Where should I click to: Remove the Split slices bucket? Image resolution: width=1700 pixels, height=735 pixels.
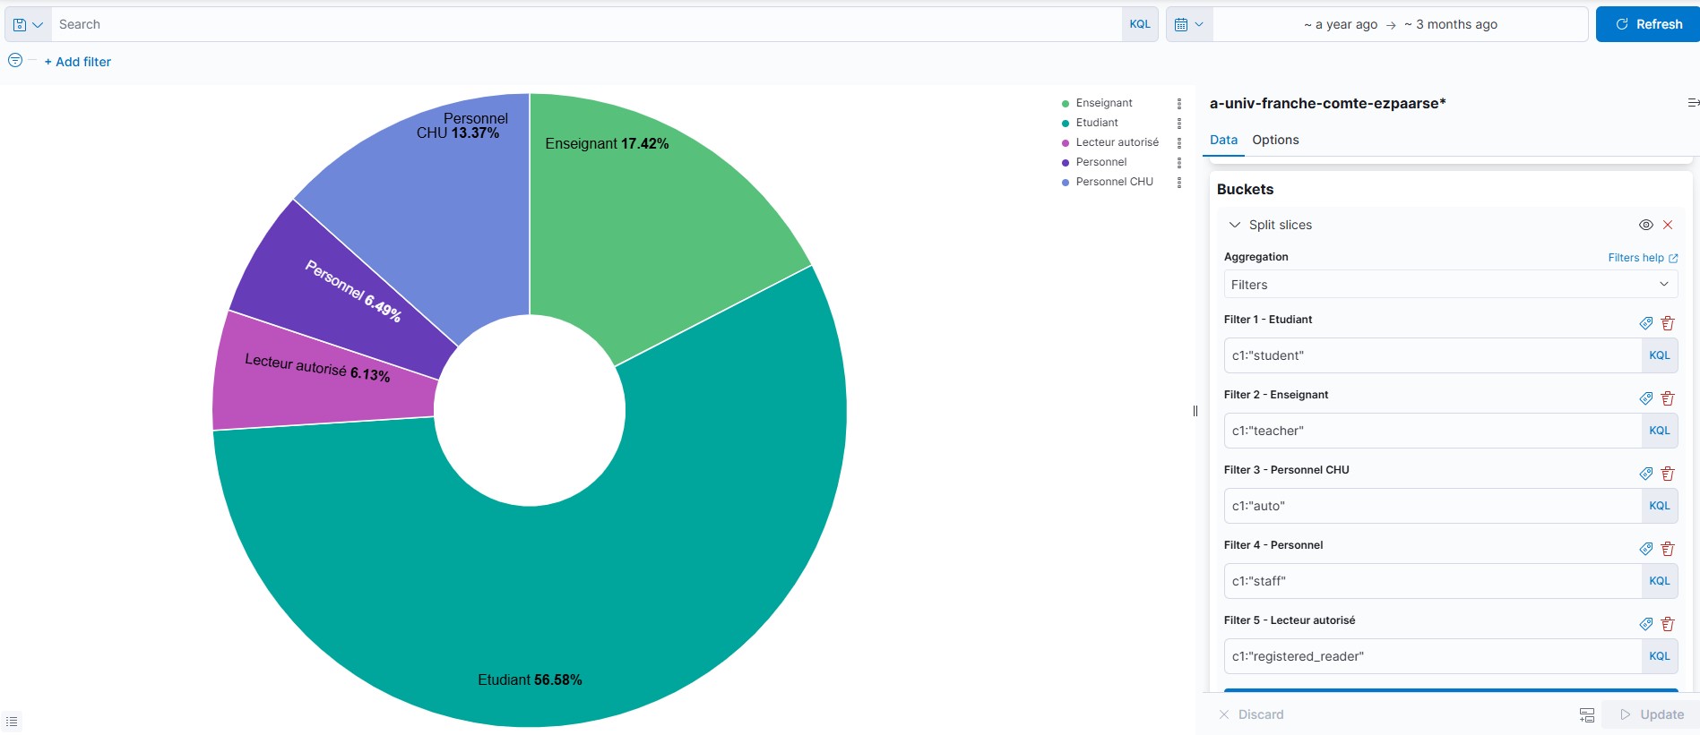click(1668, 225)
